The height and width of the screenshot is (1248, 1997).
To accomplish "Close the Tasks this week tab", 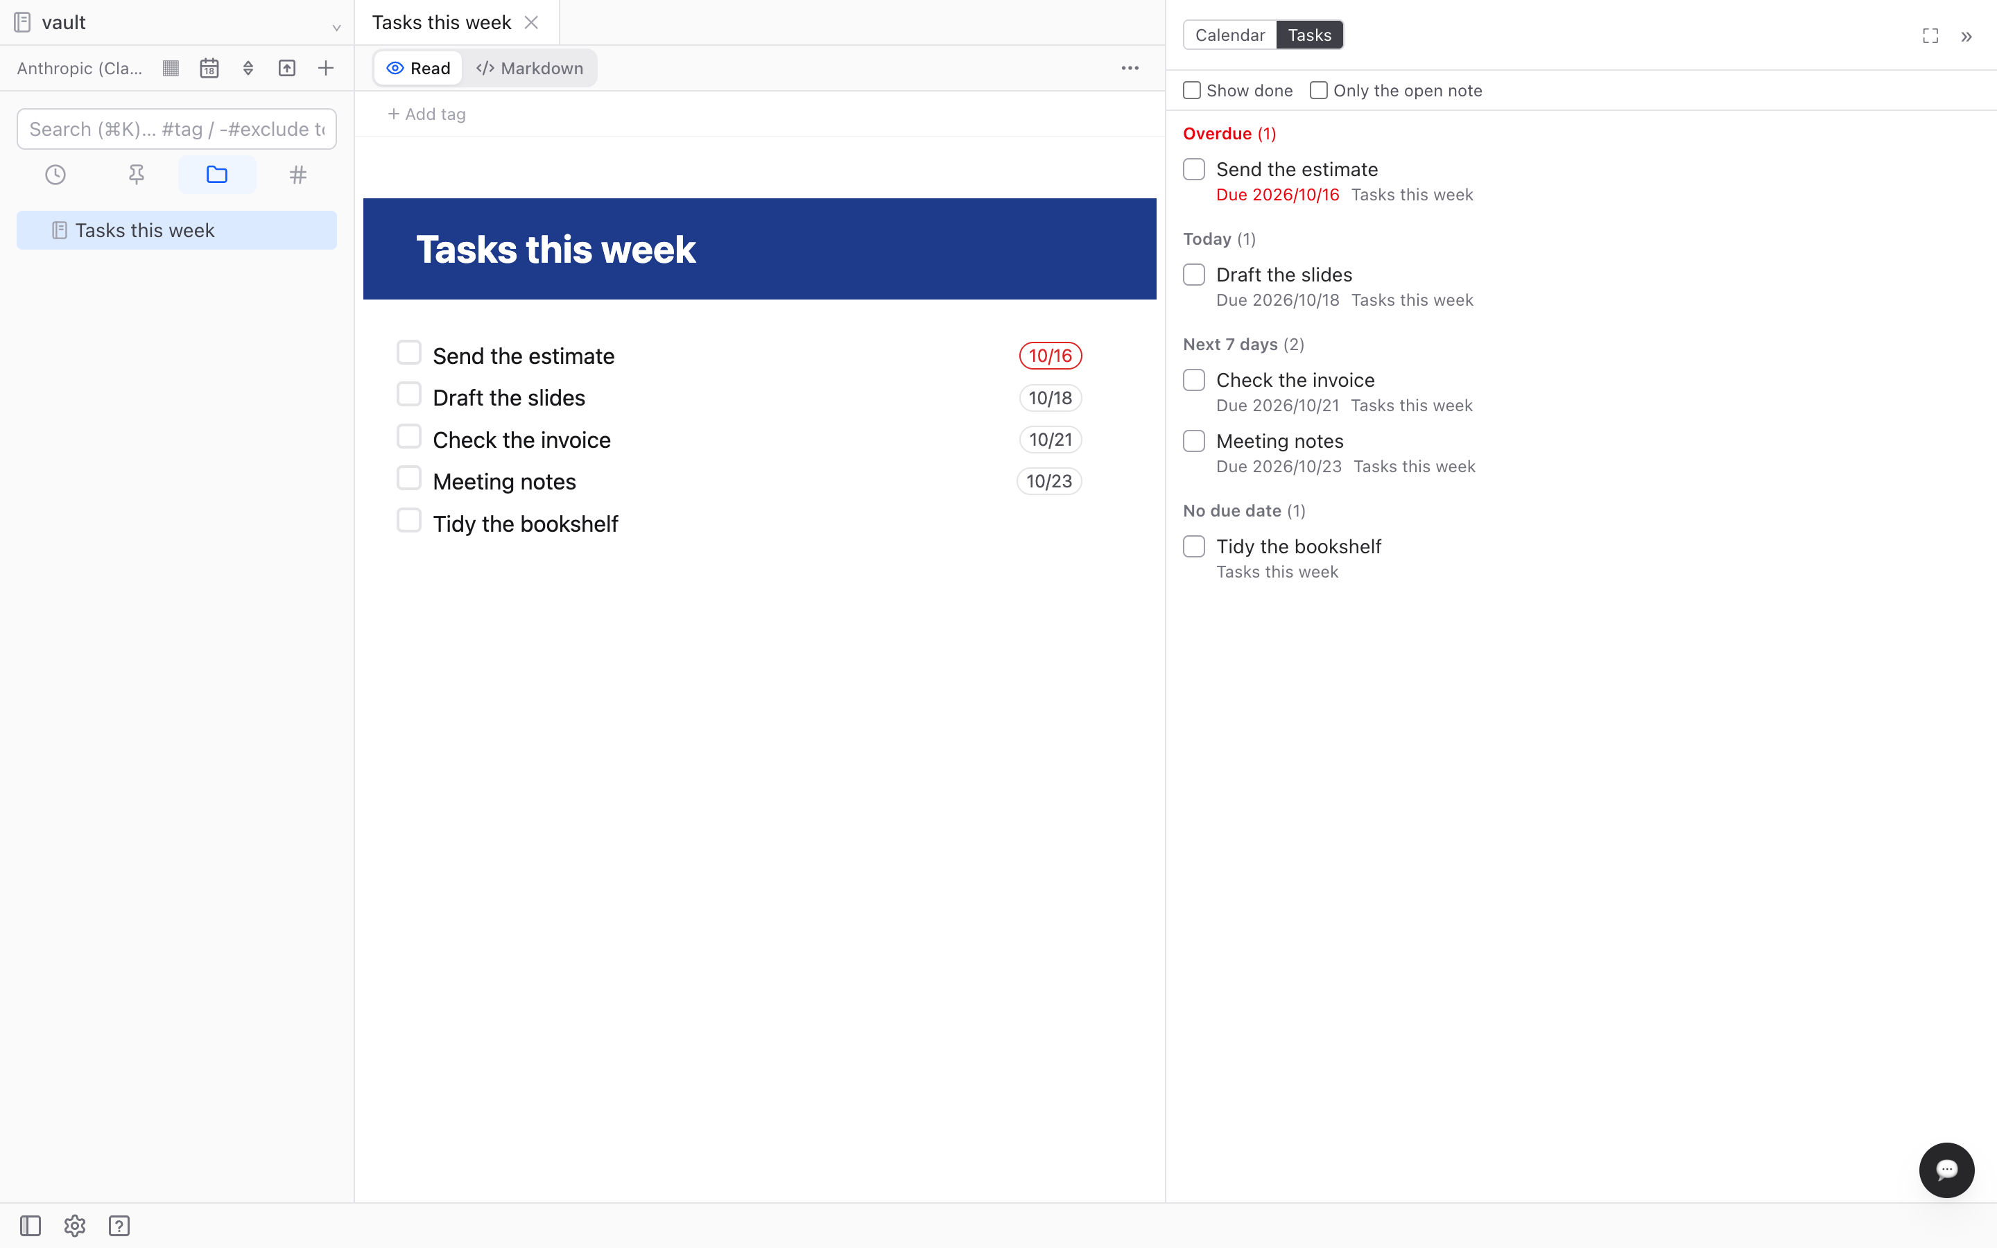I will [x=531, y=22].
